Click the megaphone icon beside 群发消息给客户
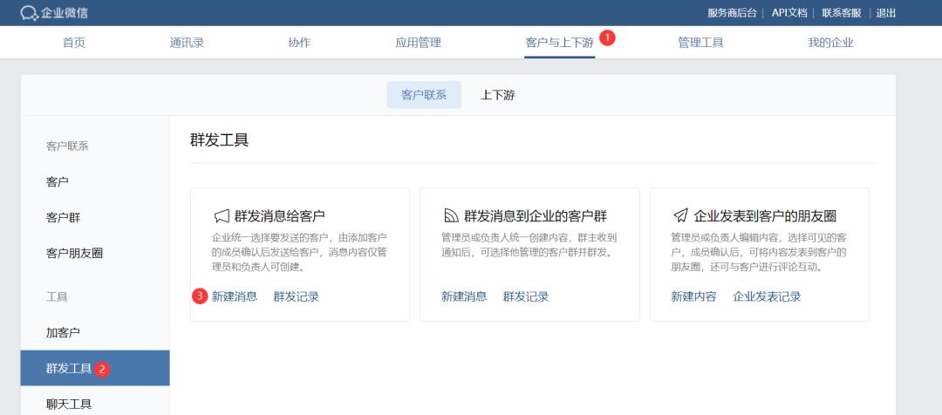 [222, 215]
